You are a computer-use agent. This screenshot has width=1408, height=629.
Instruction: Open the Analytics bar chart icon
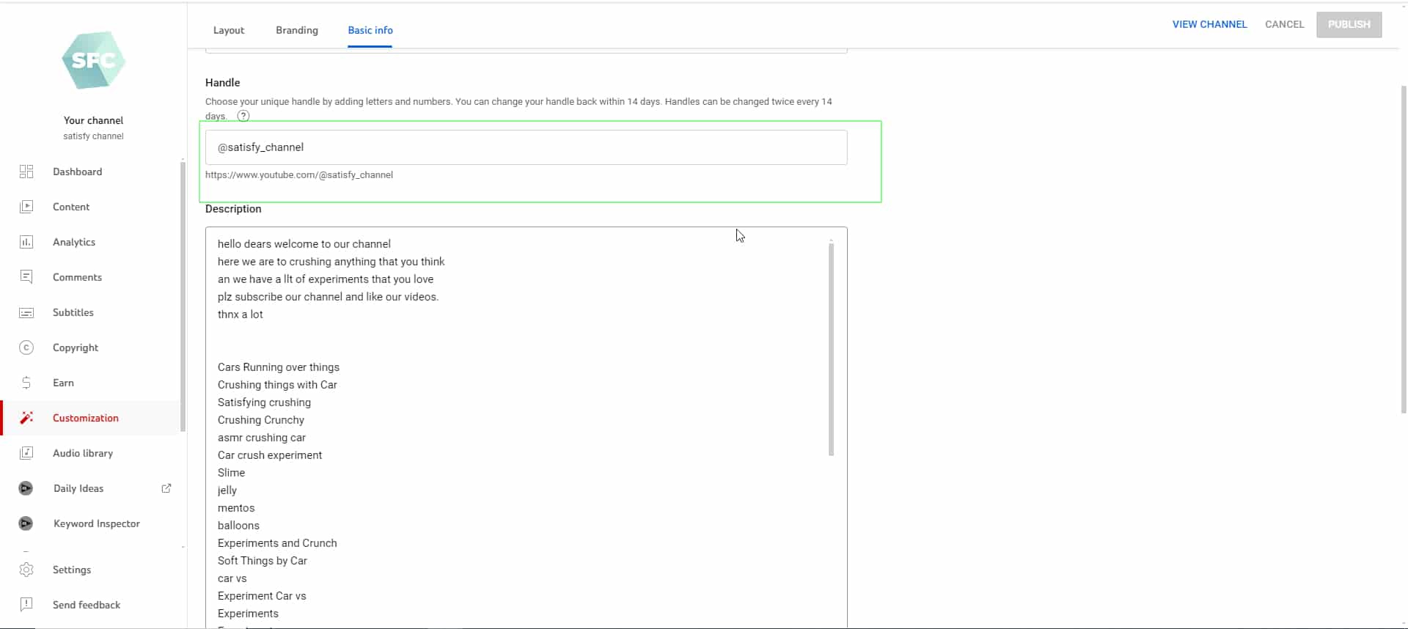click(26, 242)
